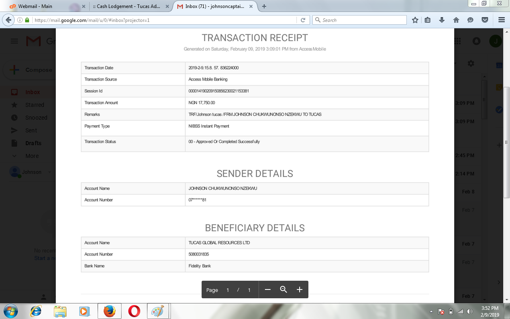This screenshot has width=510, height=319.
Task: Open a new browser tab
Action: tap(264, 6)
